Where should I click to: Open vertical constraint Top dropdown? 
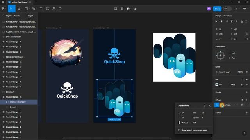(234, 58)
